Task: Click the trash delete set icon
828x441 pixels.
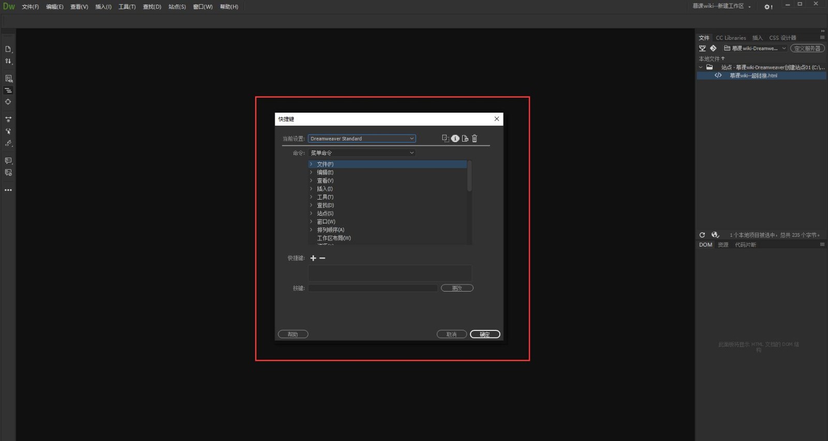Action: coord(475,139)
